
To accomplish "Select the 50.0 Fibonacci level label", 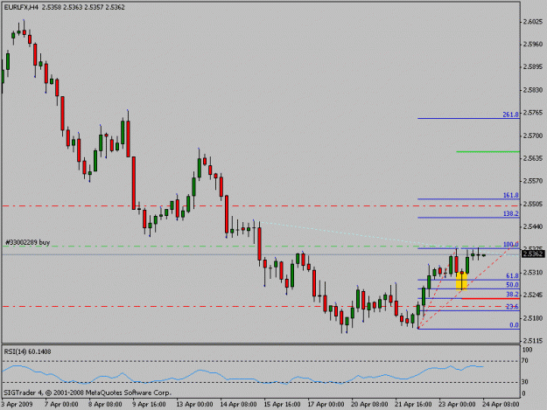I will point(513,285).
